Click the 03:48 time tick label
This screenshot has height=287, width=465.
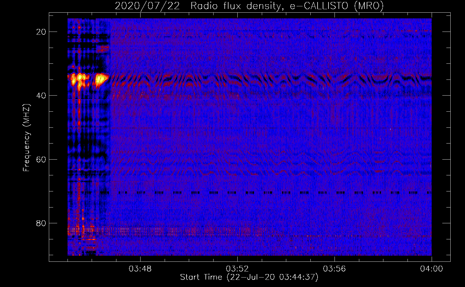click(x=140, y=269)
